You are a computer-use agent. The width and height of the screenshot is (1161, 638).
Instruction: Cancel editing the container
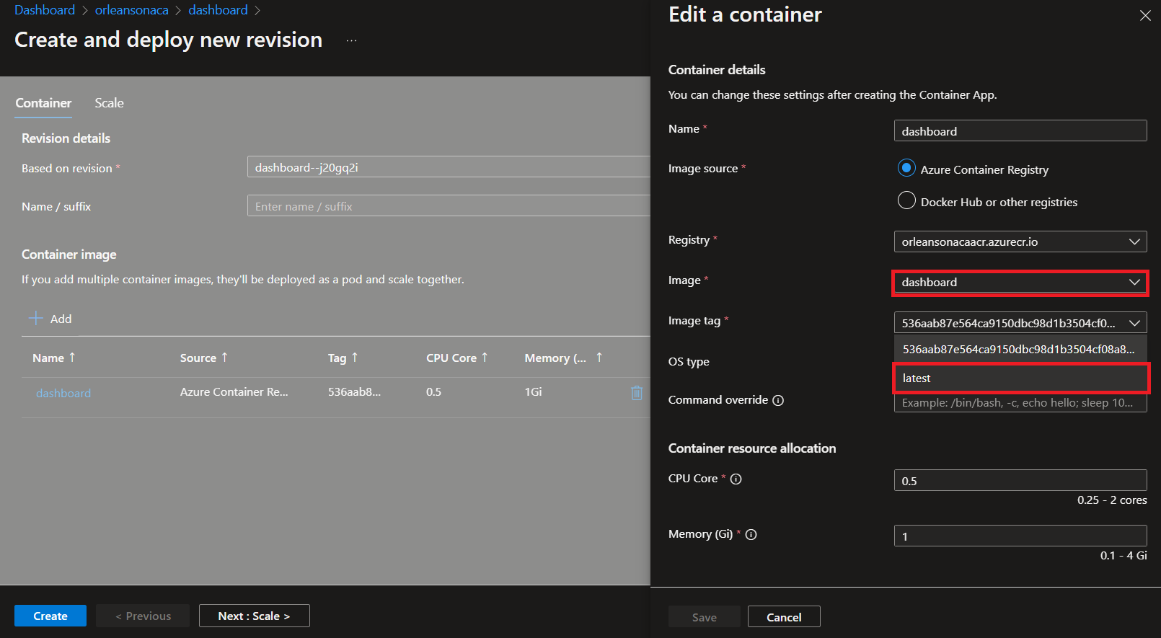coord(784,617)
